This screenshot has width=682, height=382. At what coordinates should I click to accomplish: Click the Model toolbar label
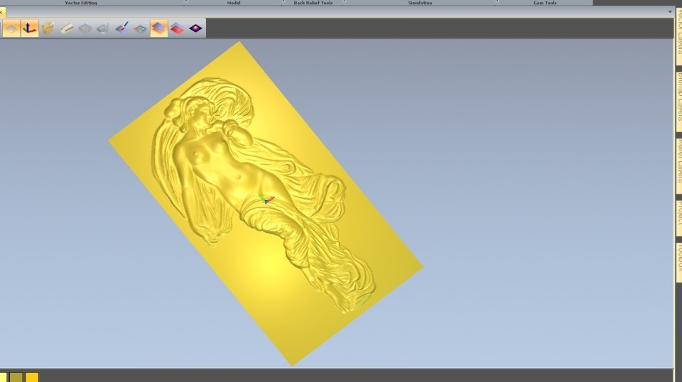point(234,3)
